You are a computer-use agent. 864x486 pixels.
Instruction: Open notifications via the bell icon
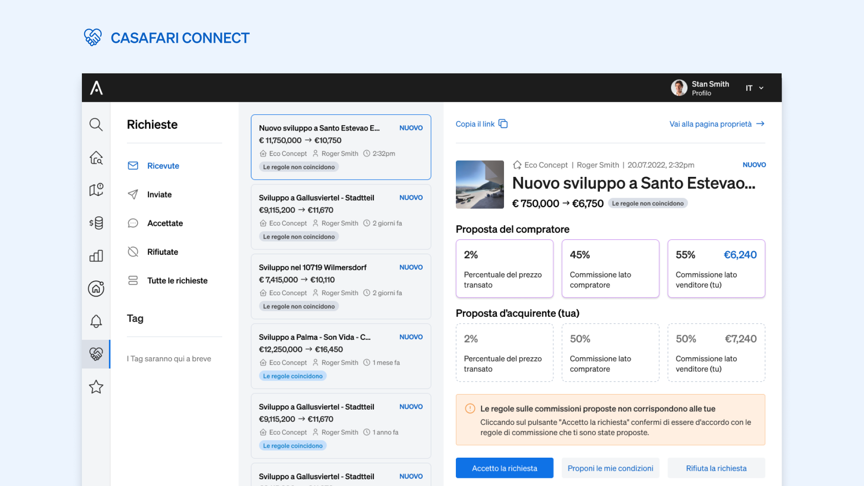[x=96, y=321]
